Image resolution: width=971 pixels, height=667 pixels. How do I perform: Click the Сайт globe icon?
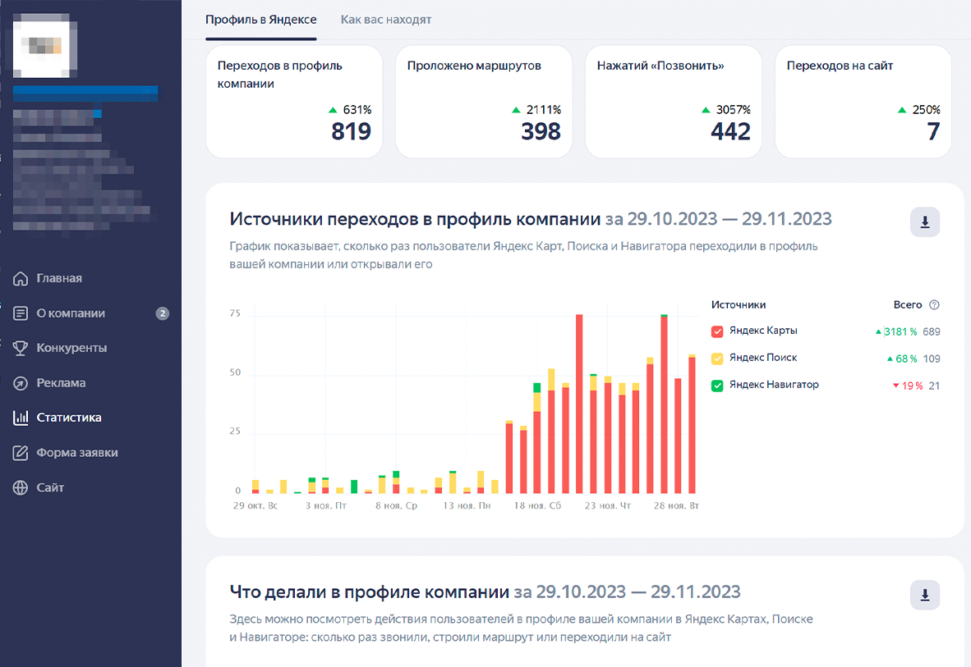pyautogui.click(x=21, y=487)
